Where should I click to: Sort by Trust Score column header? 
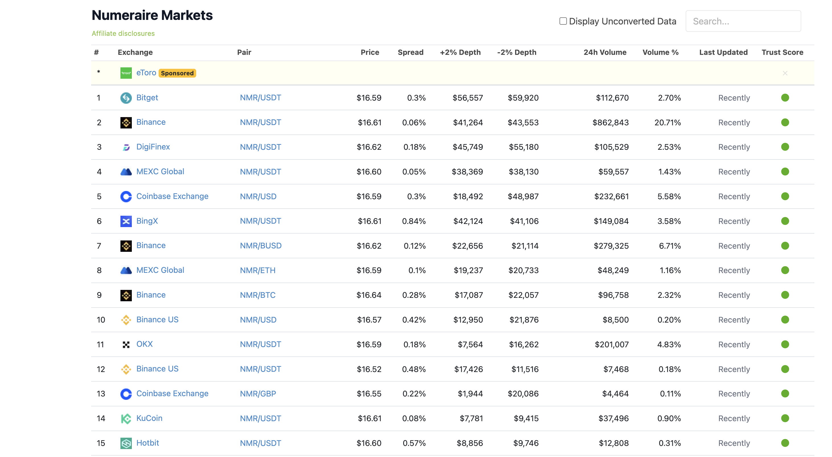tap(782, 52)
